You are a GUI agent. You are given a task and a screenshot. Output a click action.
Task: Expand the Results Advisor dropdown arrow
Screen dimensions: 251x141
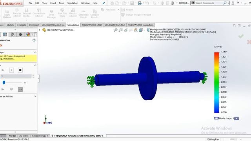pyautogui.click(x=73, y=20)
